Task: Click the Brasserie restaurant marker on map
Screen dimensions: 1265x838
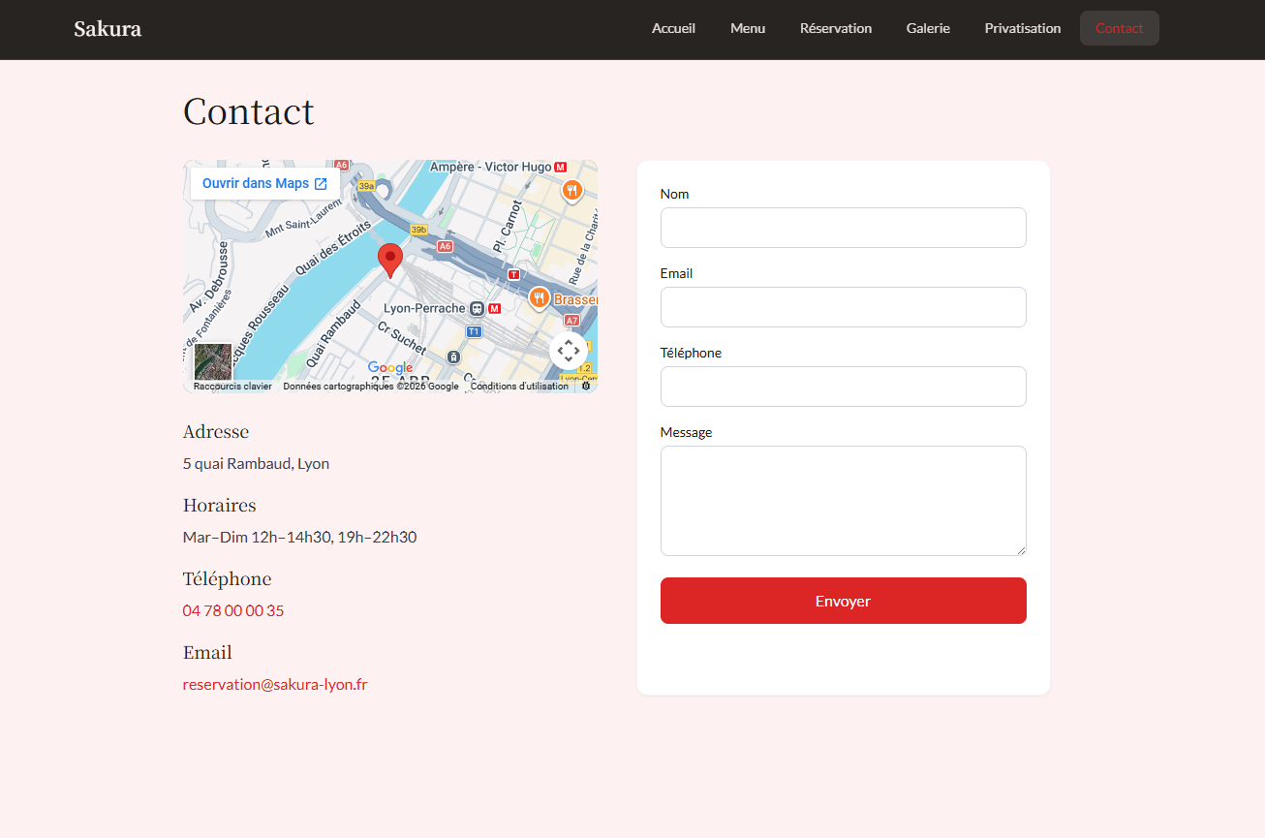Action: pos(540,298)
